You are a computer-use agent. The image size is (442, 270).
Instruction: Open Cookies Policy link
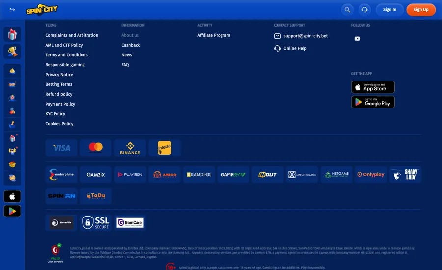pos(59,124)
